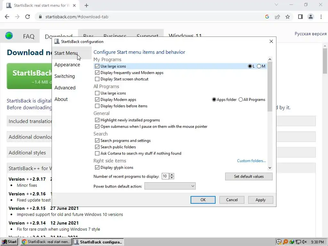Apply the configuration changes
Image resolution: width=328 pixels, height=246 pixels.
[x=260, y=200]
